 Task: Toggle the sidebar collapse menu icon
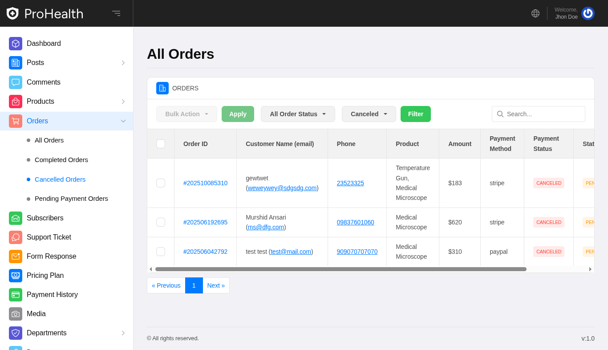coord(116,13)
